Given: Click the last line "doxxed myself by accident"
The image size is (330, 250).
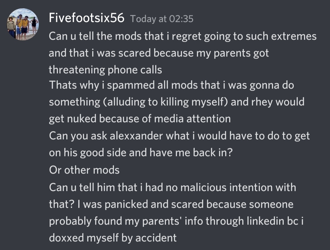Looking at the screenshot, I should [113, 237].
